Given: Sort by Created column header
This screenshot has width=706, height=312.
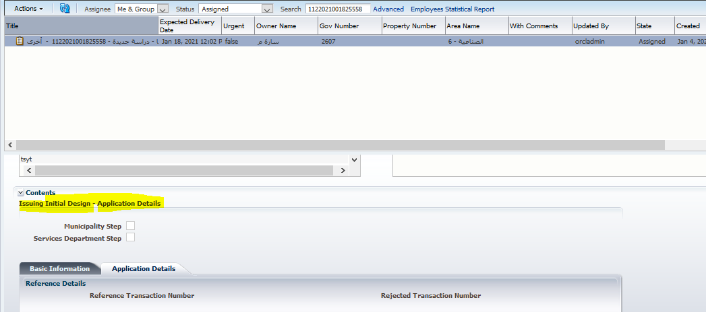Looking at the screenshot, I should click(x=690, y=26).
